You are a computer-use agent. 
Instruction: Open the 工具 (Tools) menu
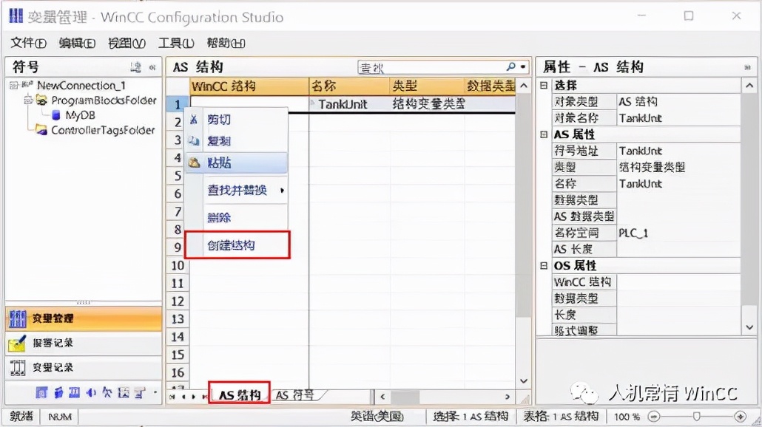[175, 43]
